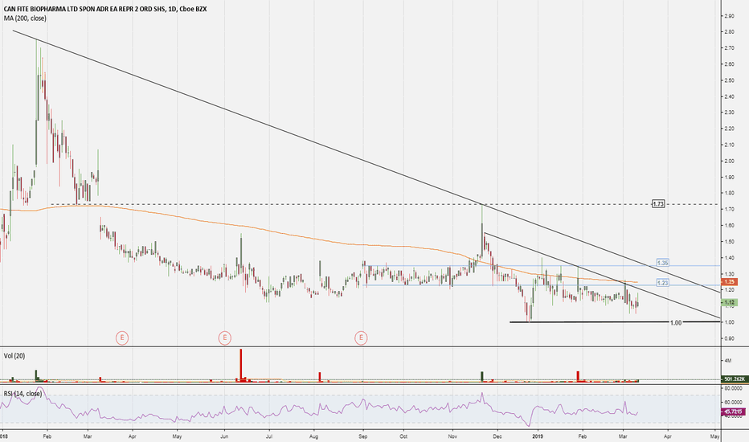Screen dimensions: 749x442
Task: Select the RSI (14, close) indicator label
Action: [x=23, y=394]
